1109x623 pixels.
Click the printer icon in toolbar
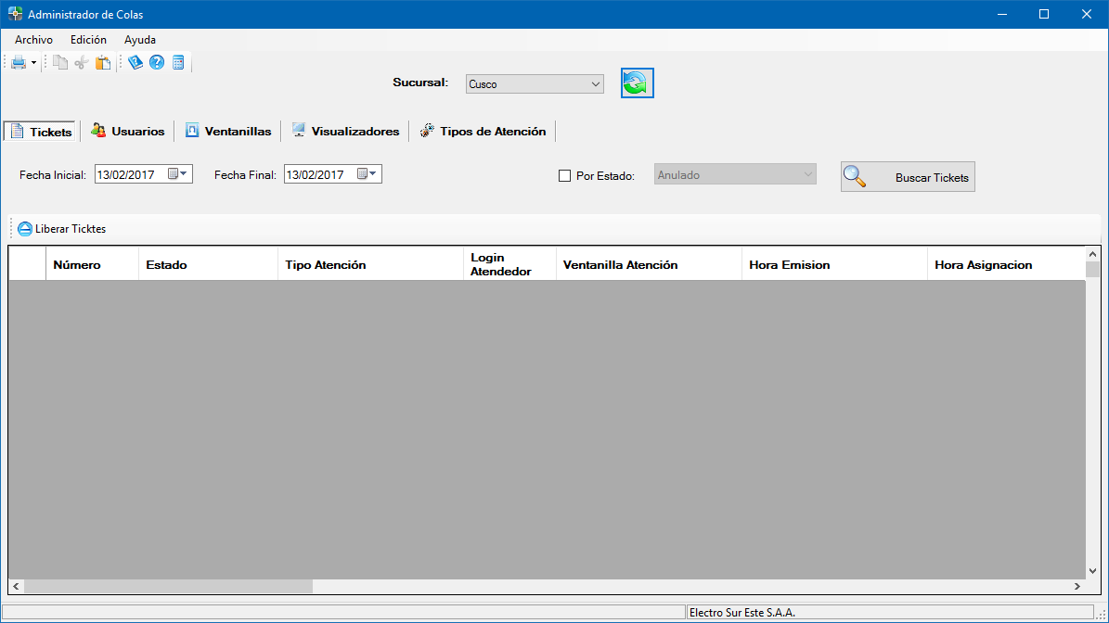(x=19, y=63)
